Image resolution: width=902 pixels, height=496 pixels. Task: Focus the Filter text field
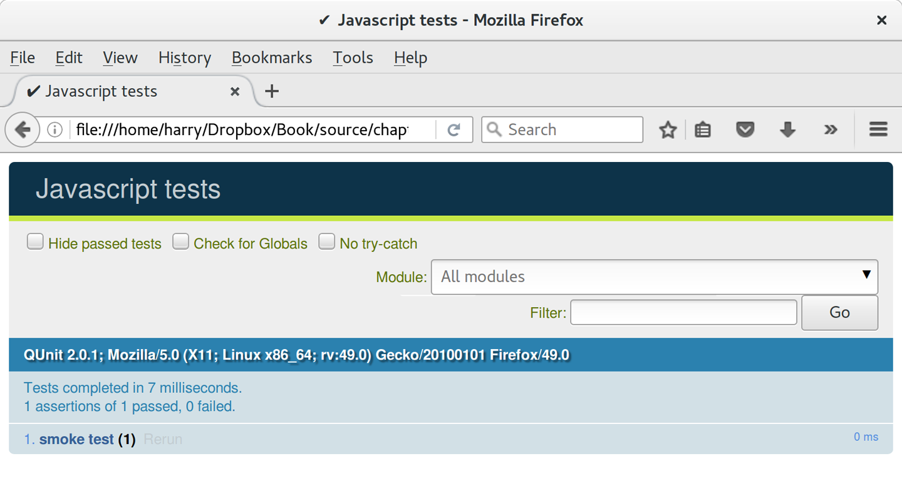(683, 312)
